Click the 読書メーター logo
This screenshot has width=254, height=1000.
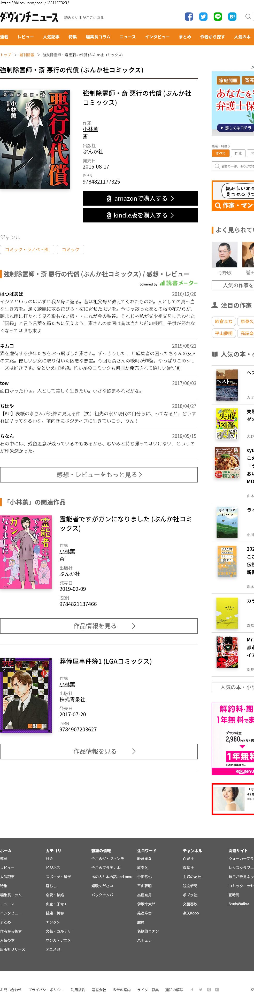pyautogui.click(x=179, y=283)
